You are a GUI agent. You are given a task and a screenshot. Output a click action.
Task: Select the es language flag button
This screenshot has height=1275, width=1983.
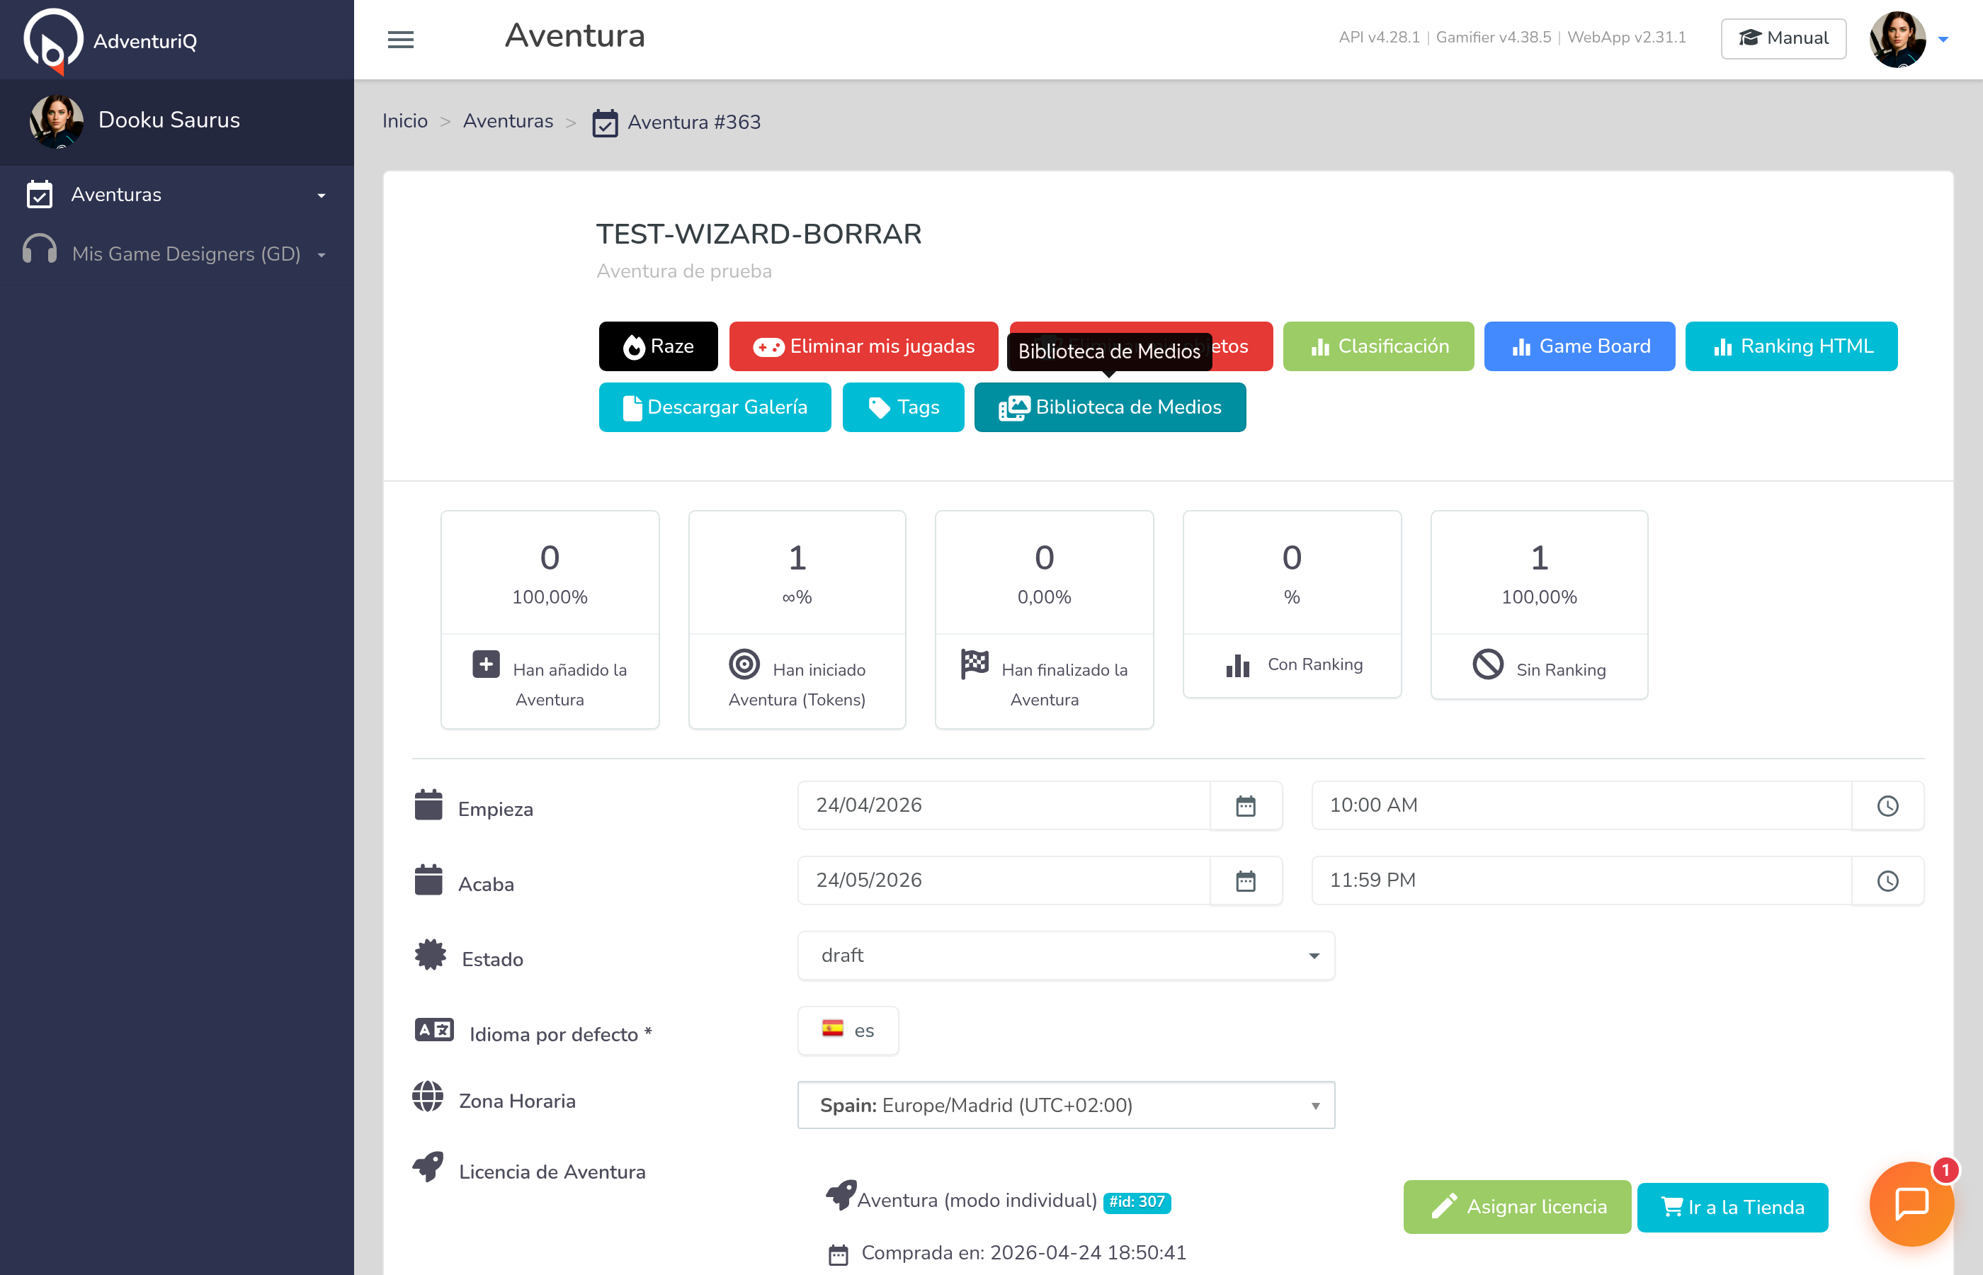click(x=848, y=1031)
